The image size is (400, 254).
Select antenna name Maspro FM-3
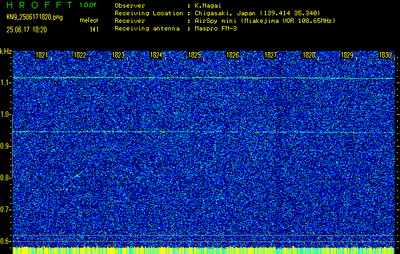216,29
